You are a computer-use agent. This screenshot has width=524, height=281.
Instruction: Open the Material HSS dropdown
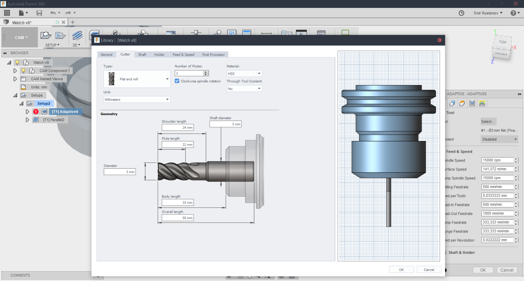(244, 74)
